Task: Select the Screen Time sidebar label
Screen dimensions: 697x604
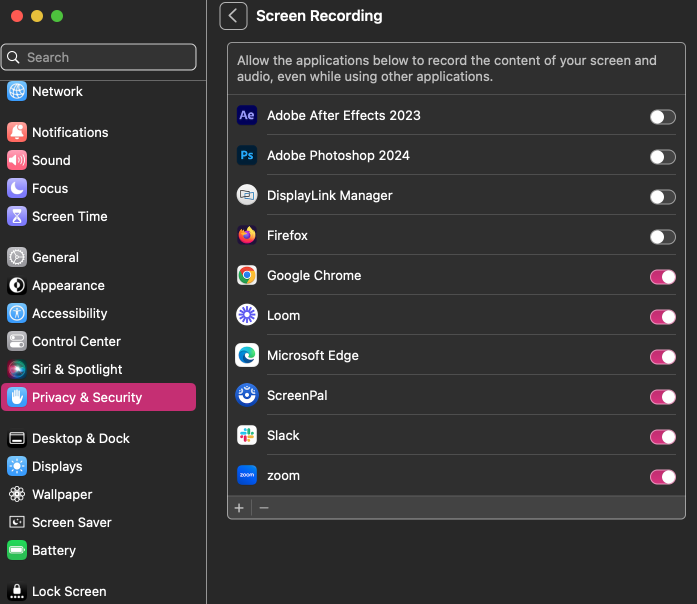Action: coord(70,216)
